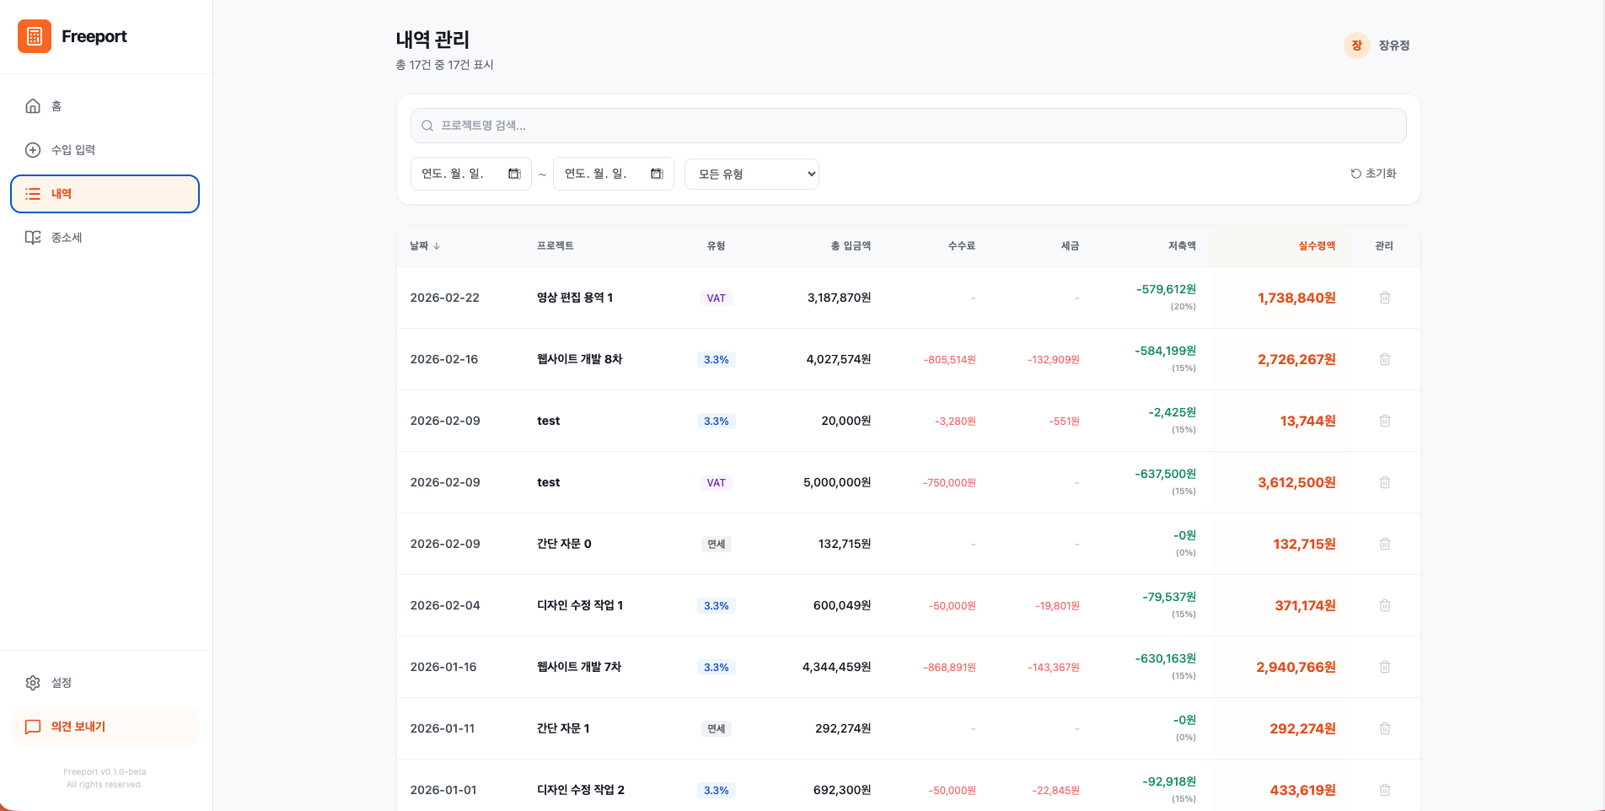Click total deposit 3,187,870원

pyautogui.click(x=839, y=298)
